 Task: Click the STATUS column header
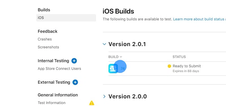[x=179, y=57]
